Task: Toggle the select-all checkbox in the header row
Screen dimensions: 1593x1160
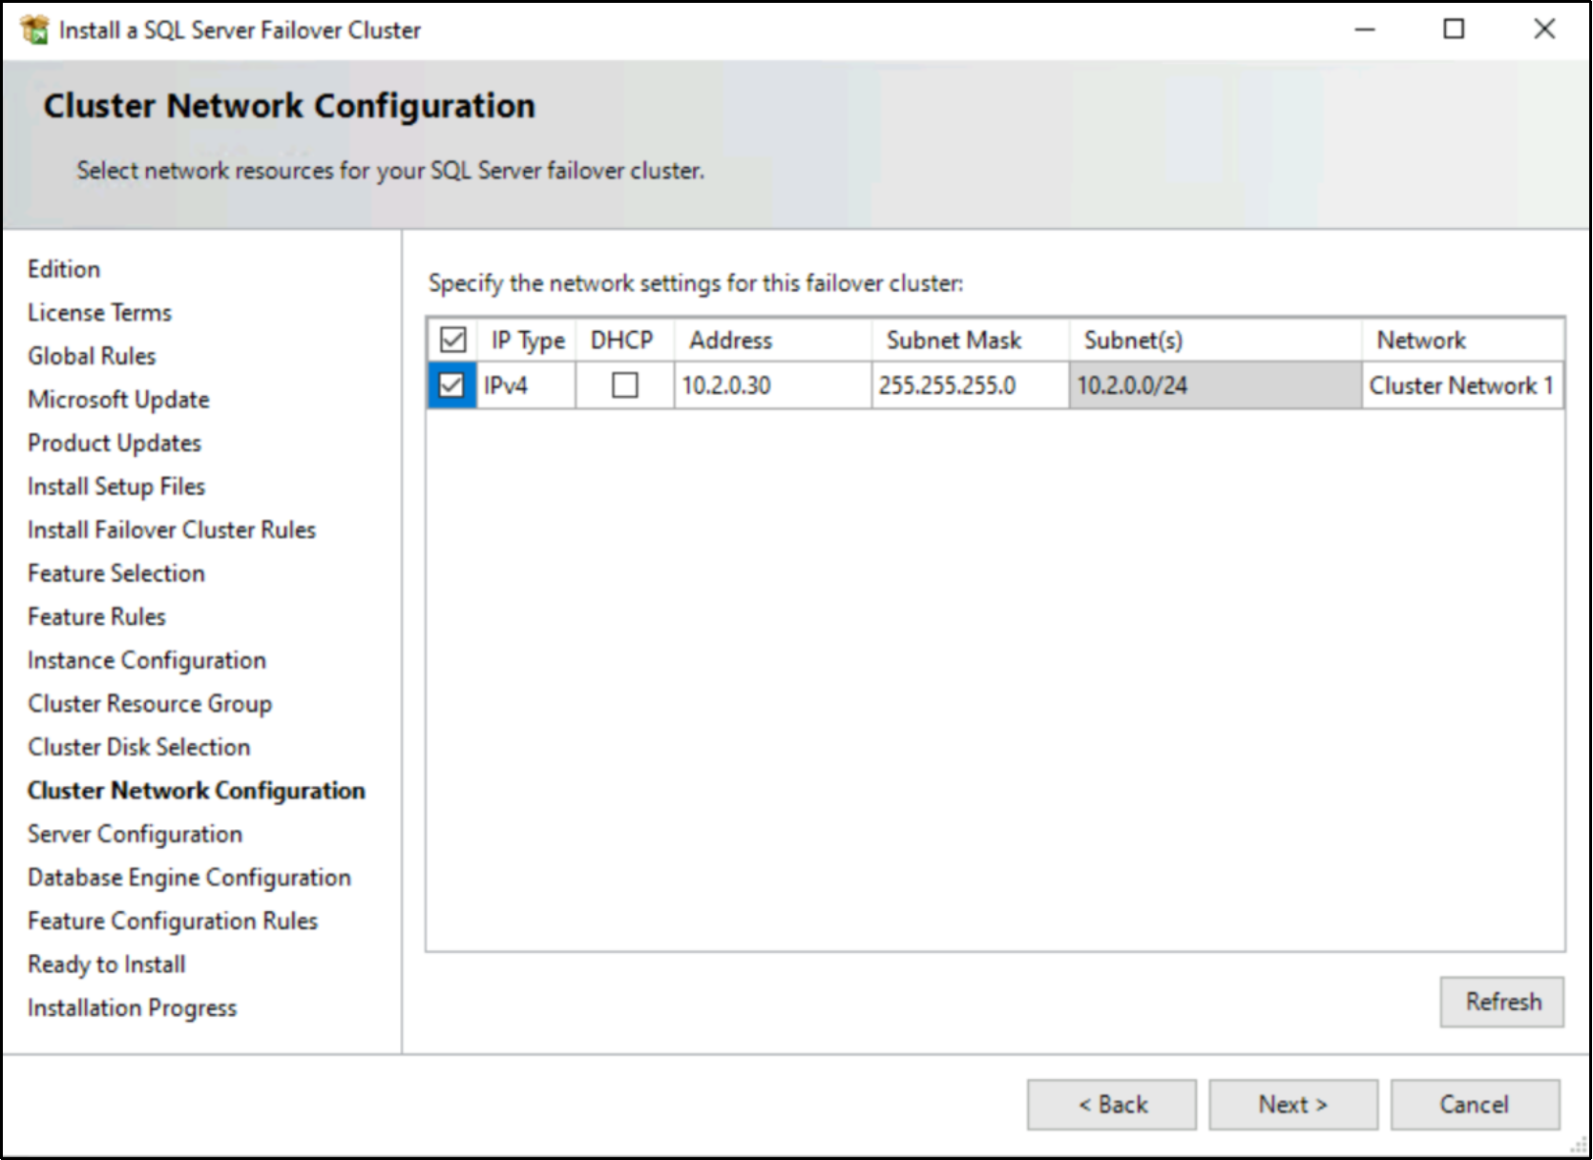Action: pyautogui.click(x=452, y=340)
